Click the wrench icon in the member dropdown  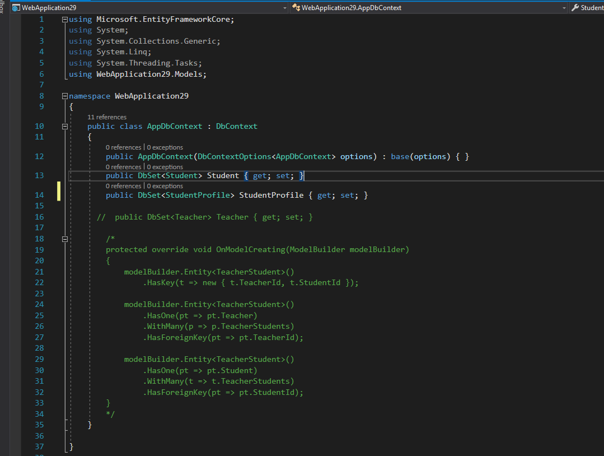pos(574,8)
